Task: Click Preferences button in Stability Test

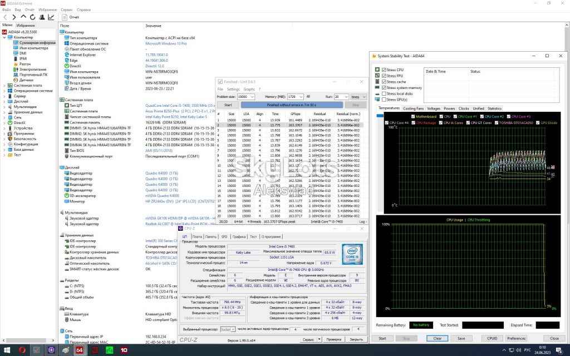Action: click(x=516, y=338)
